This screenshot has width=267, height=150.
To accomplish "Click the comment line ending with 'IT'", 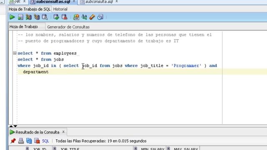I will [x=98, y=41].
